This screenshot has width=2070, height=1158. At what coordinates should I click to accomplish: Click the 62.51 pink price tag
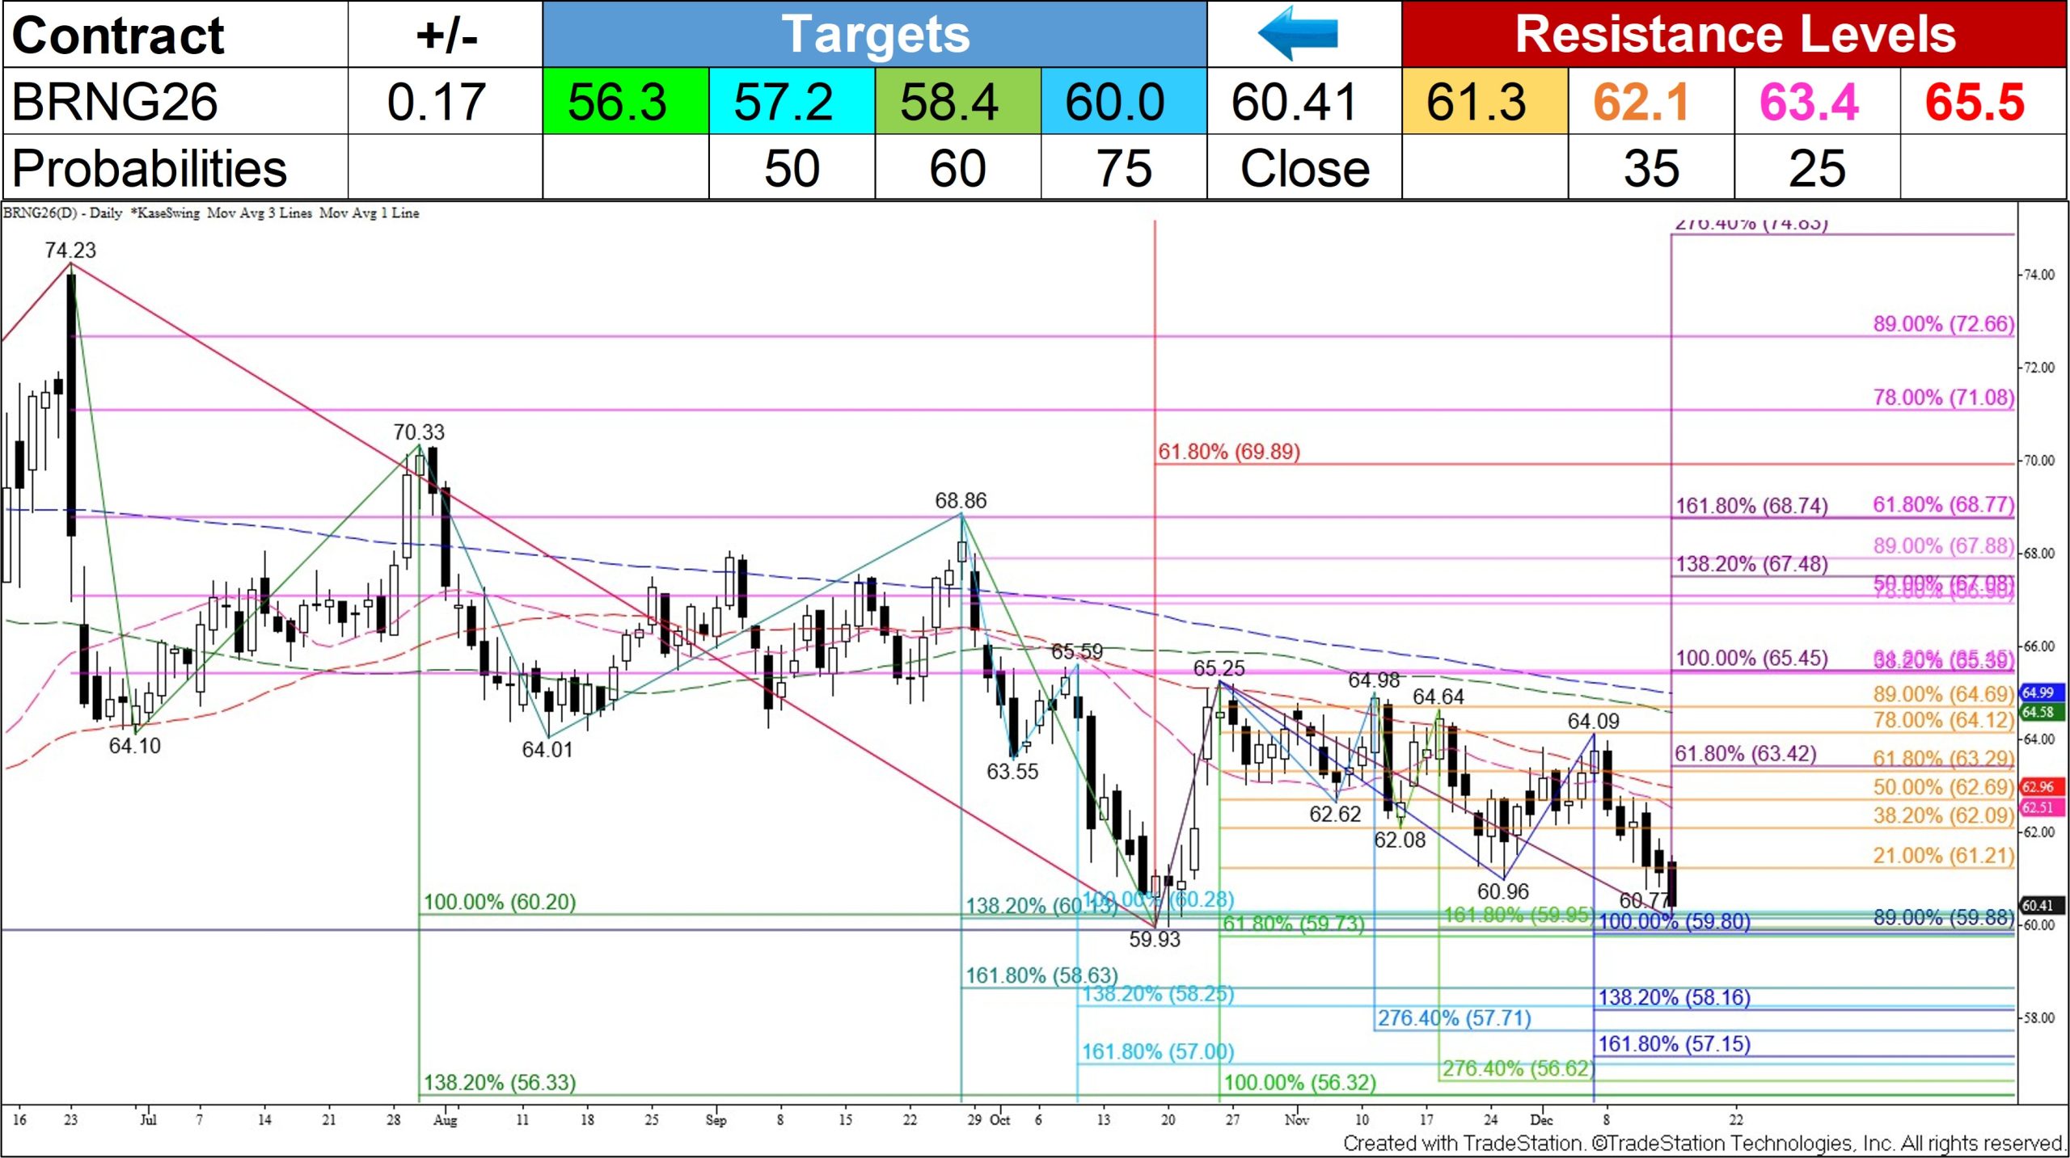tap(2041, 807)
